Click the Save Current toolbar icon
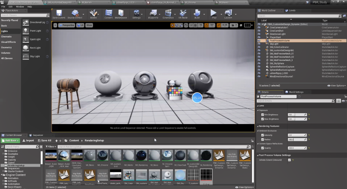 tap(59, 13)
